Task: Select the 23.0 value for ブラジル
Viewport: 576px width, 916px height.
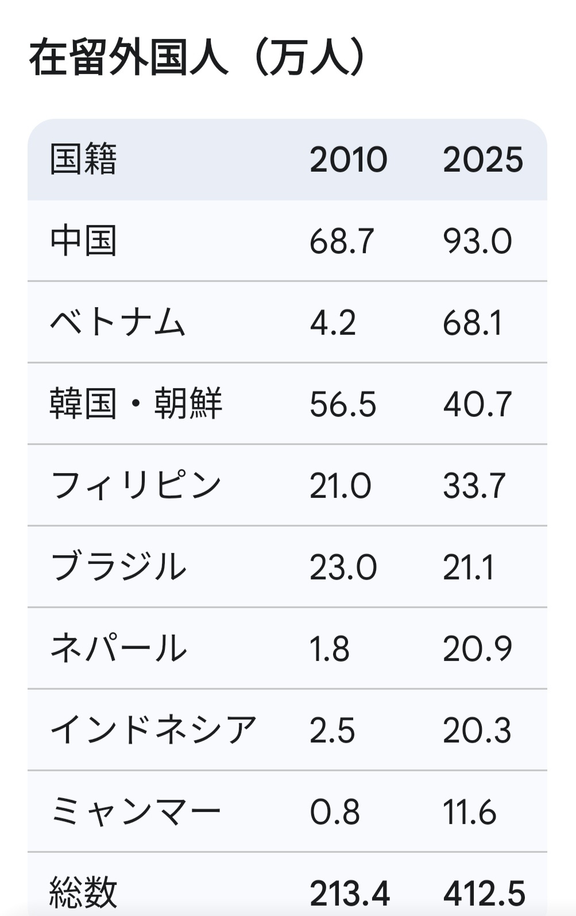Action: coord(343,567)
